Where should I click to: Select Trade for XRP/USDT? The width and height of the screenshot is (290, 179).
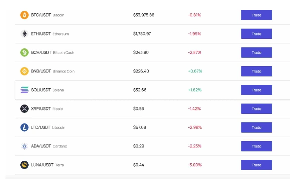pos(256,108)
